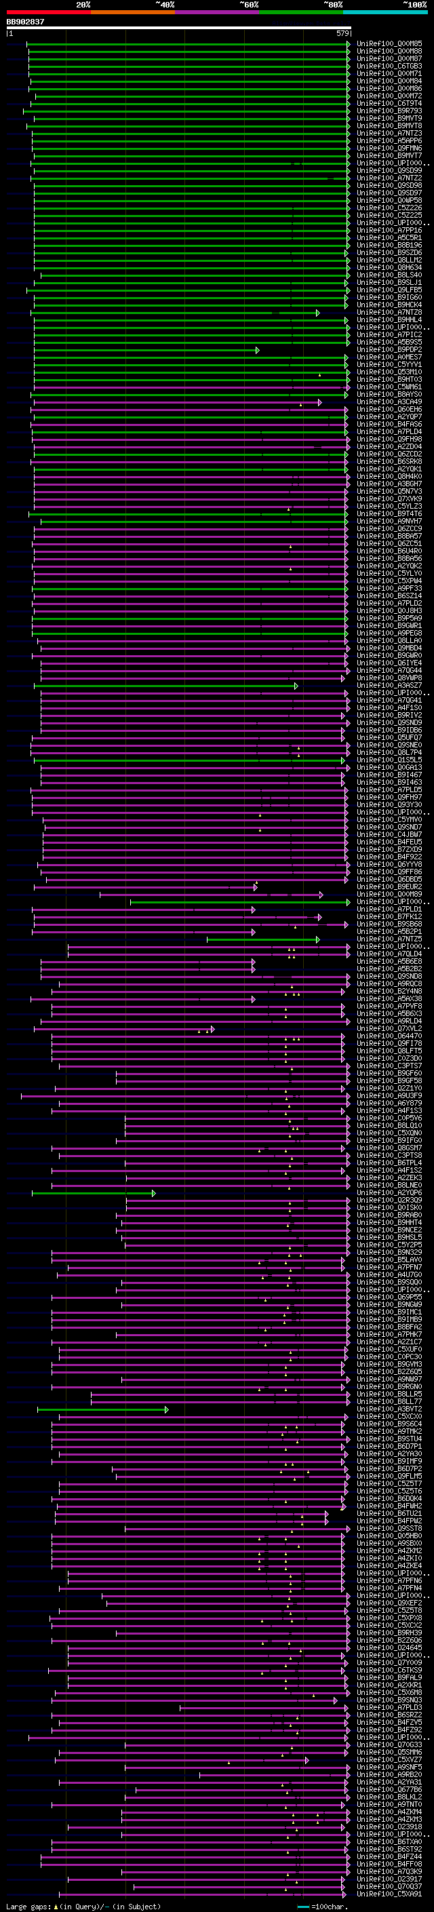434x1912 pixels.
Task: Open hit UniRef100_Q00M88
Action: (x=389, y=52)
